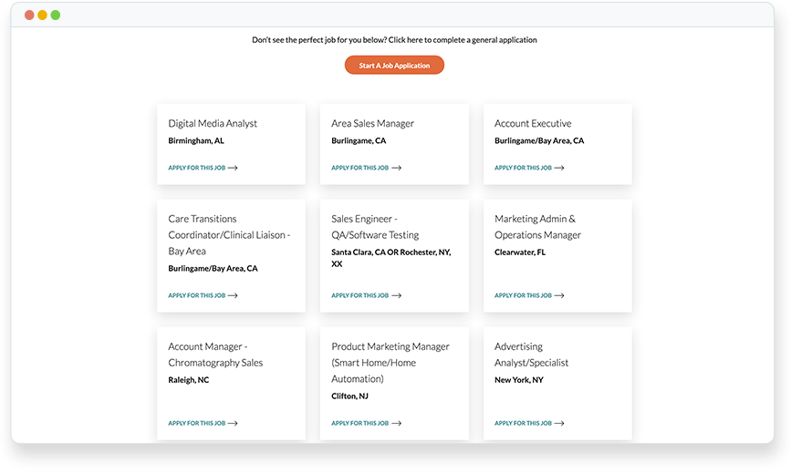Click the Start A Job Application button

(x=394, y=65)
